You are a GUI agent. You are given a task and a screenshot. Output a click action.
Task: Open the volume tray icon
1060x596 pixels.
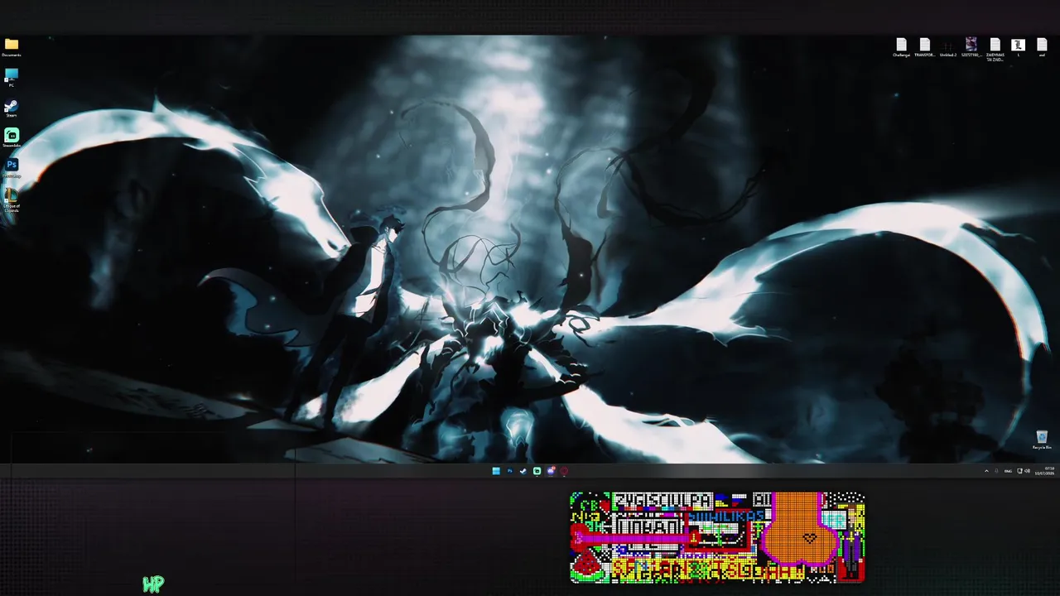click(x=1028, y=471)
